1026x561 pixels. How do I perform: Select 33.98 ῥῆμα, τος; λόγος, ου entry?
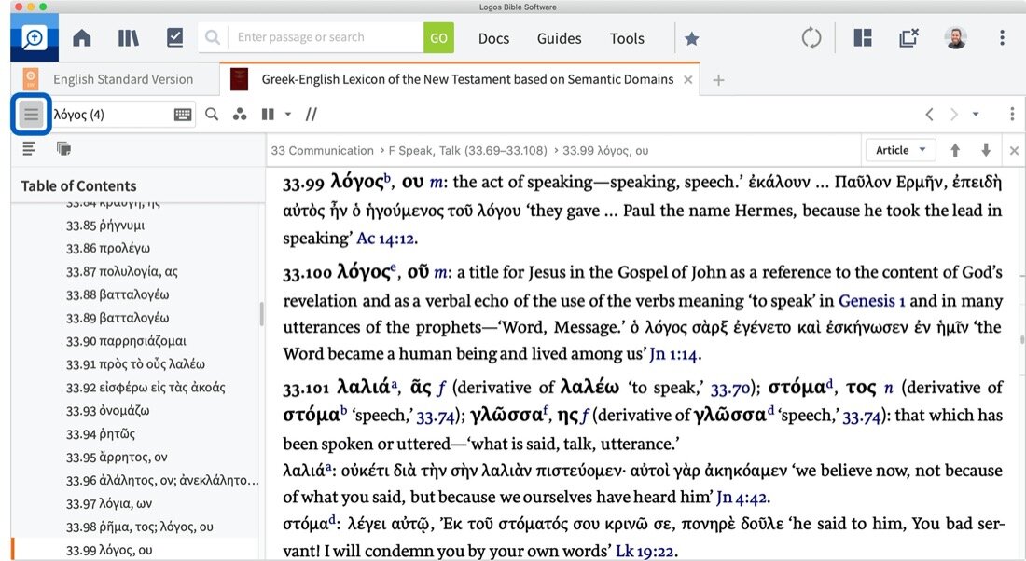pos(139,527)
